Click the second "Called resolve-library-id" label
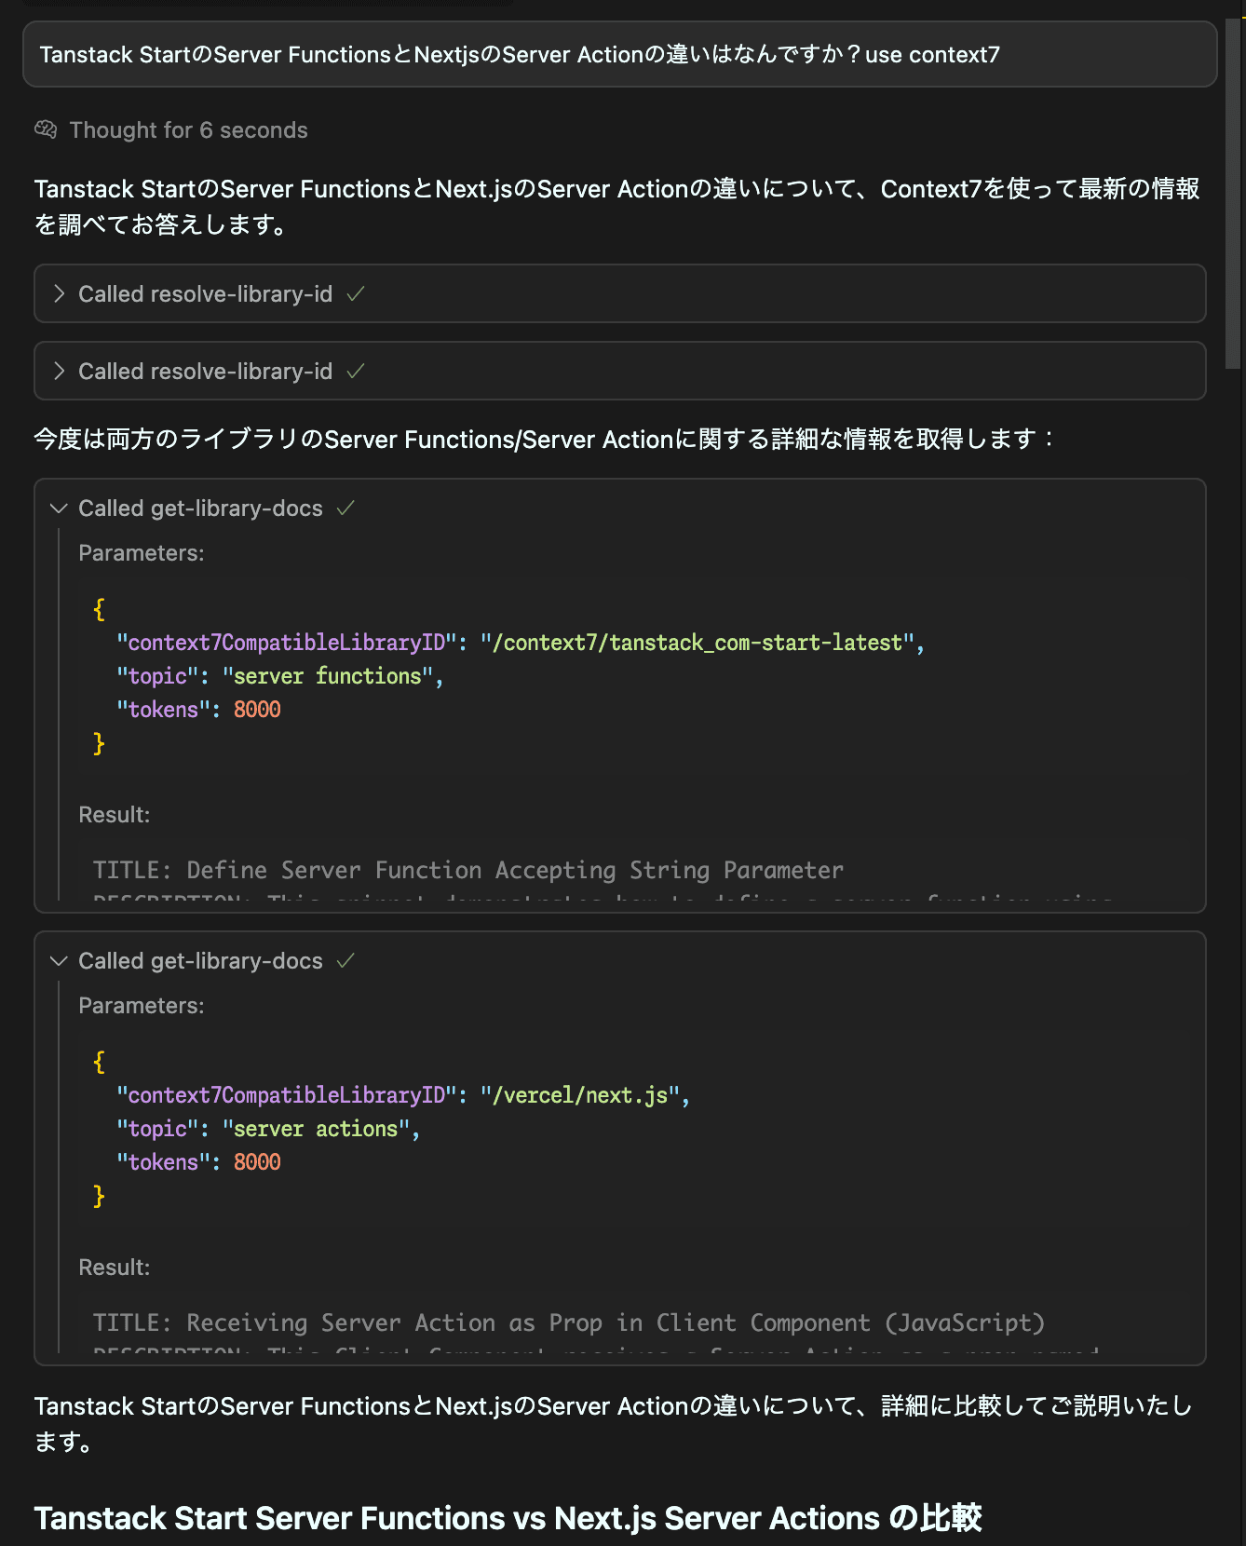This screenshot has width=1246, height=1546. (x=205, y=372)
